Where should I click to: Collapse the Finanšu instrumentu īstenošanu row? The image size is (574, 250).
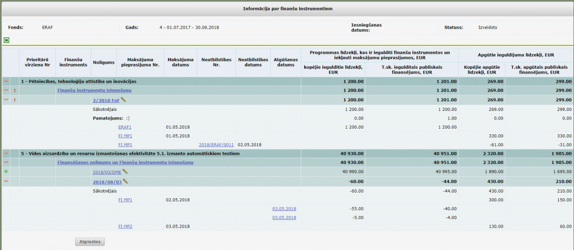pos(6,90)
